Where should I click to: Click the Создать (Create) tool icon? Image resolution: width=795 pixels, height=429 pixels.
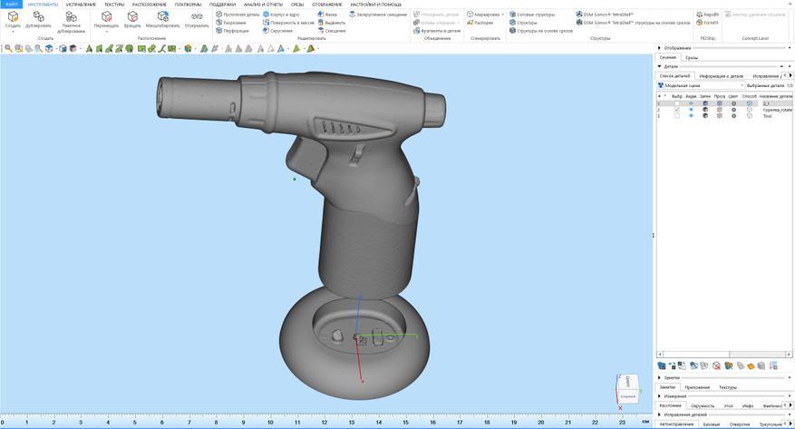(13, 17)
